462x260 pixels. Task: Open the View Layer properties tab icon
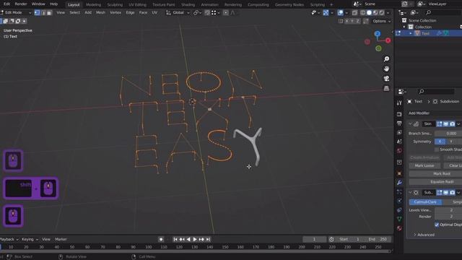[x=399, y=133]
